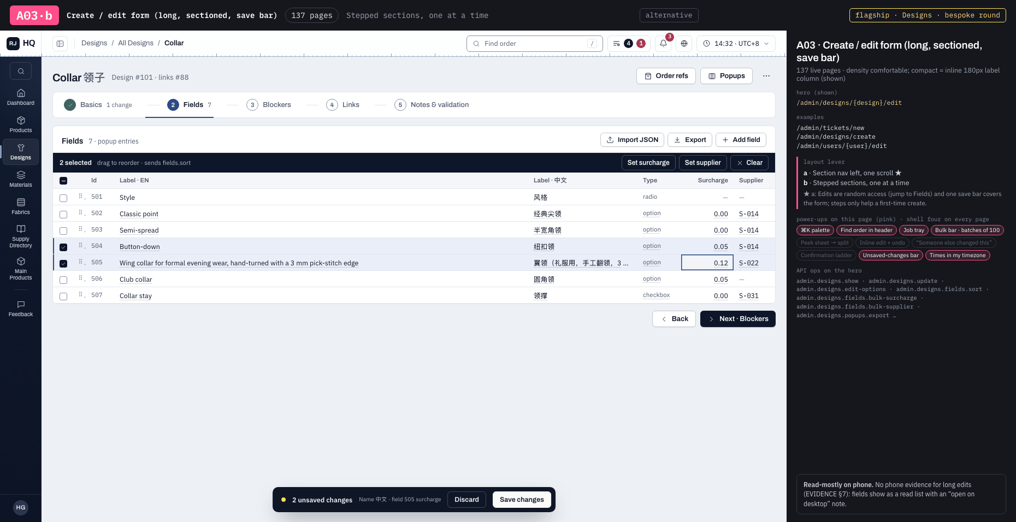
Task: Discard unsaved changes
Action: point(466,500)
